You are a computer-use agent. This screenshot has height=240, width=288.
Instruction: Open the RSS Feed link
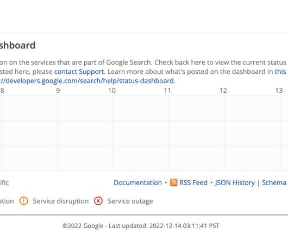193,182
